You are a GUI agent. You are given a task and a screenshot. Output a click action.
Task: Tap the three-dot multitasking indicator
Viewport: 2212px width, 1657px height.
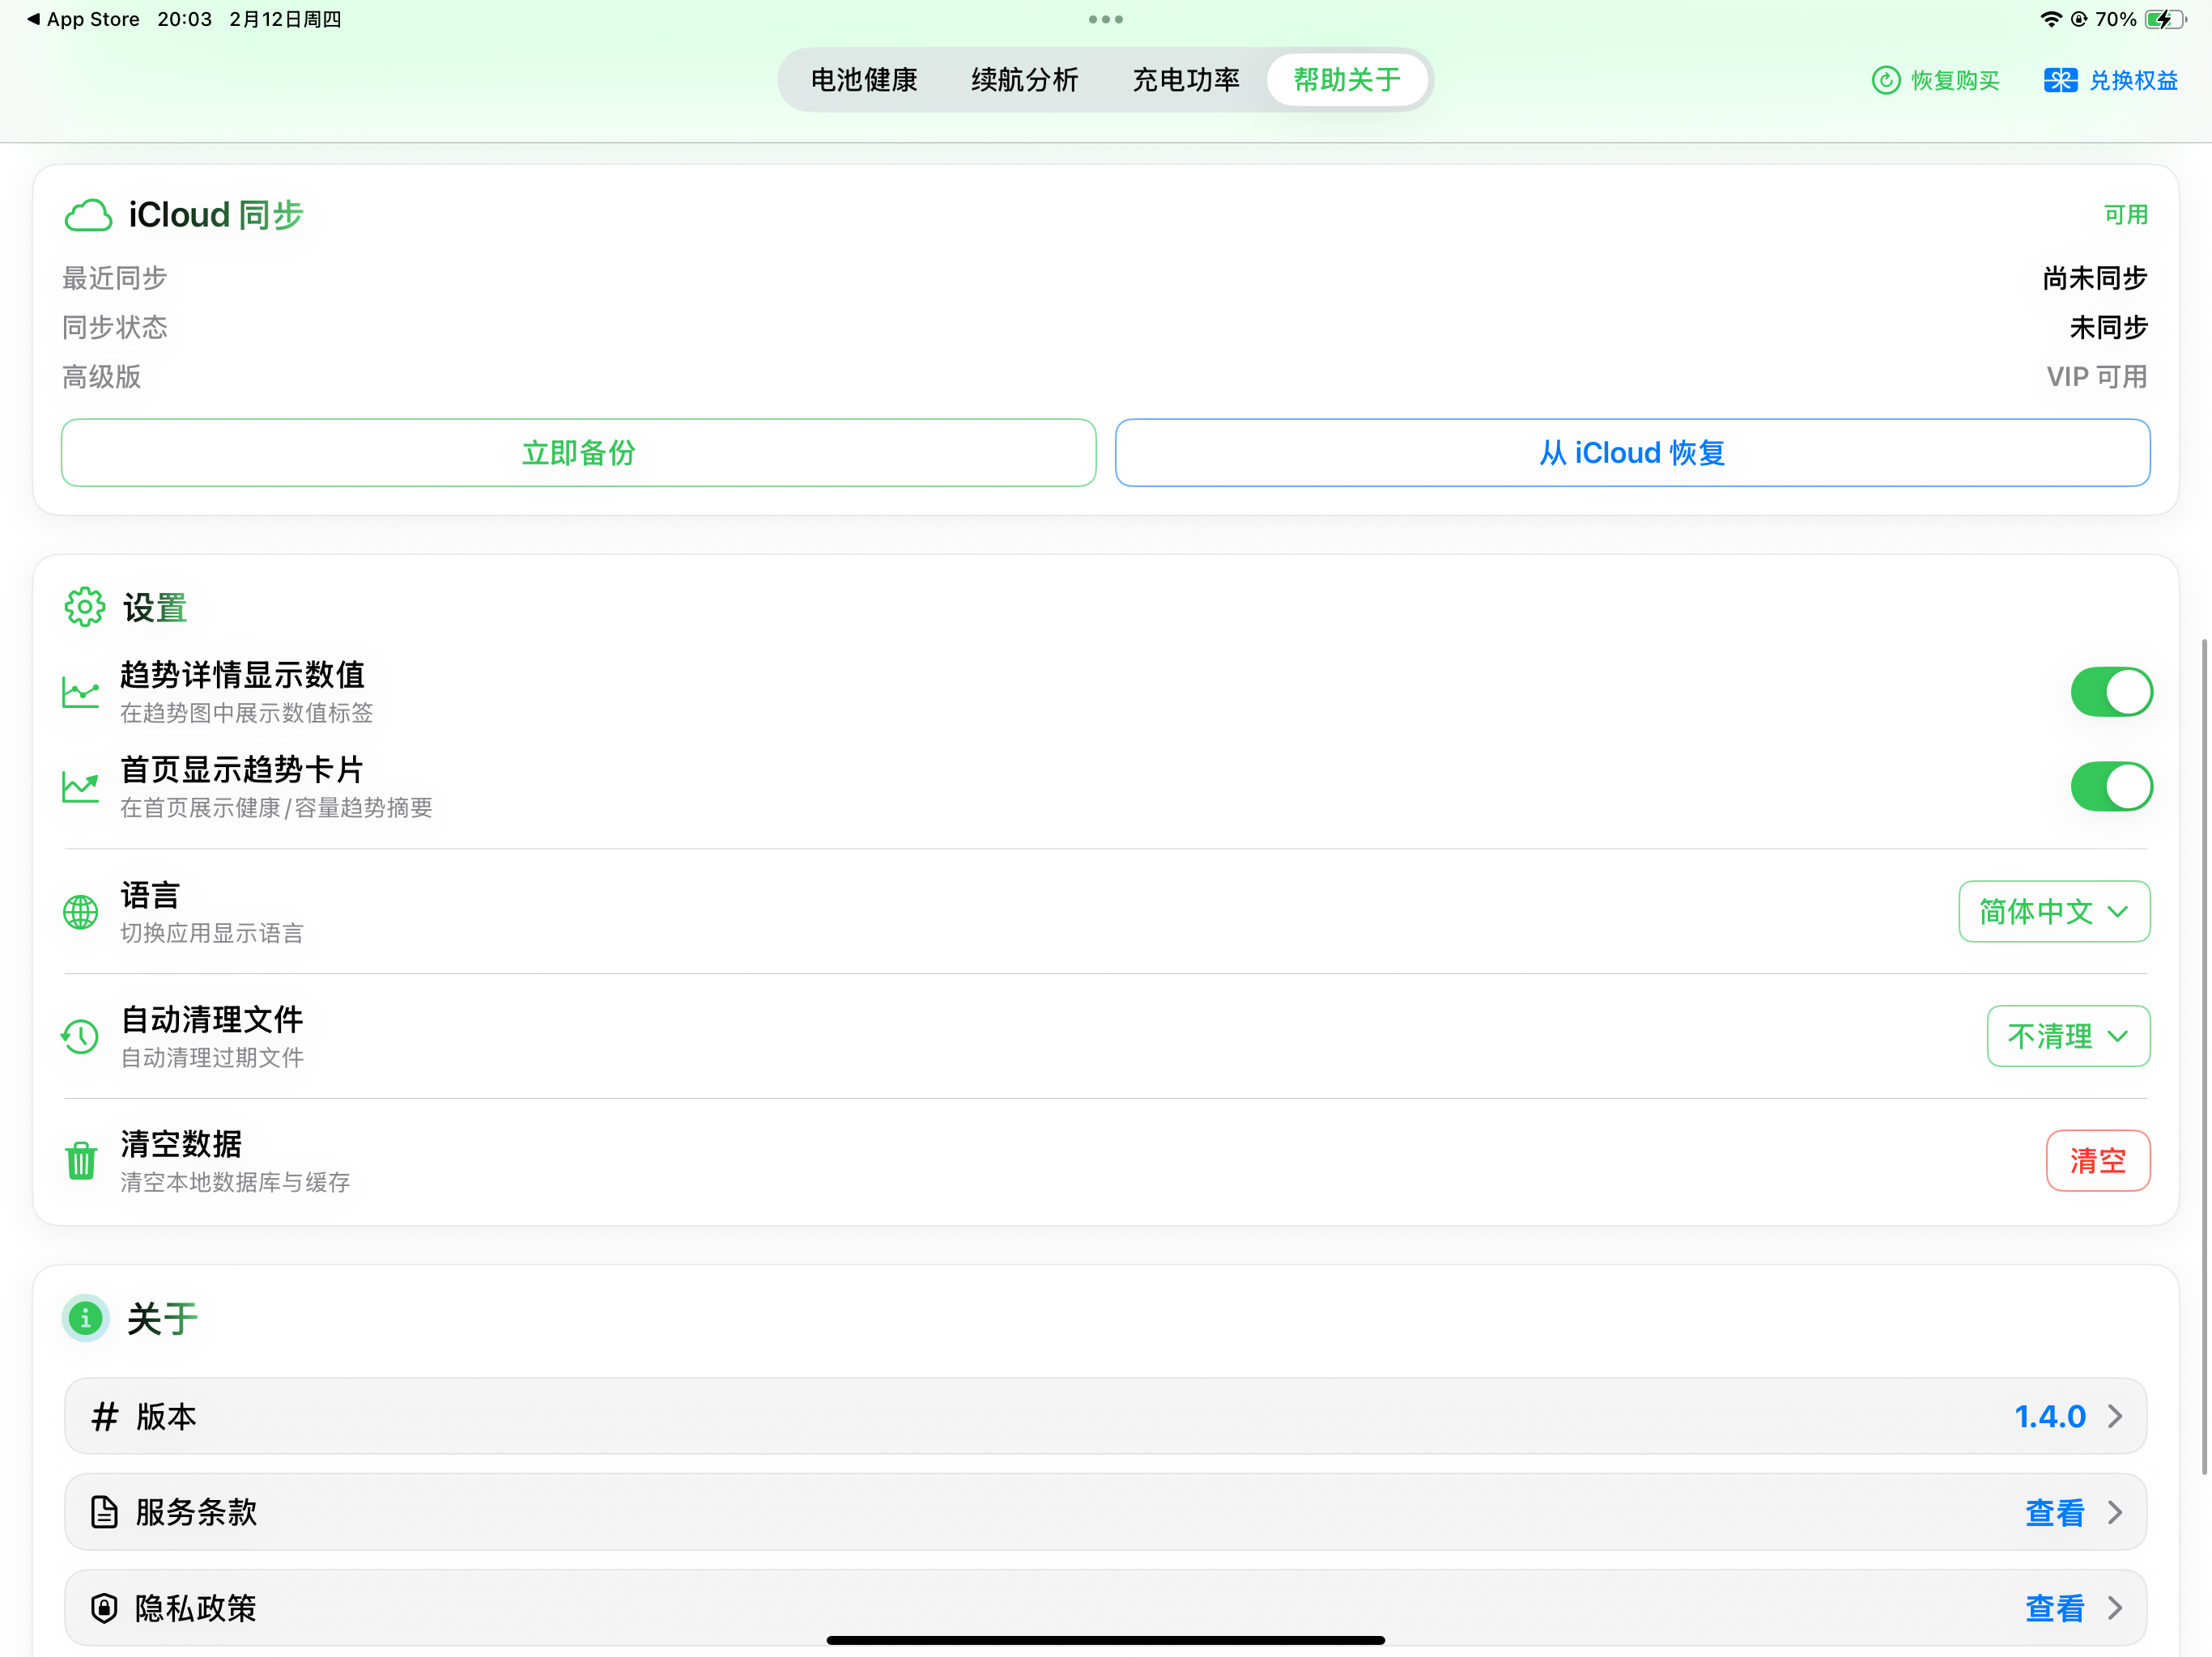click(1106, 19)
